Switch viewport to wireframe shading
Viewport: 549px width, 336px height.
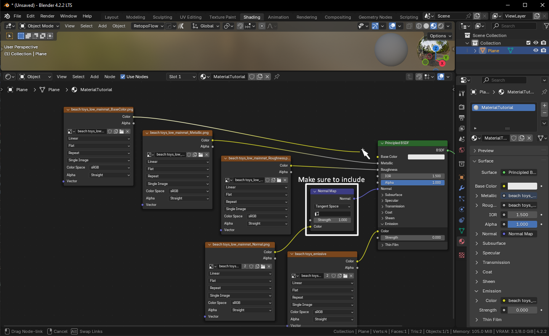[419, 26]
